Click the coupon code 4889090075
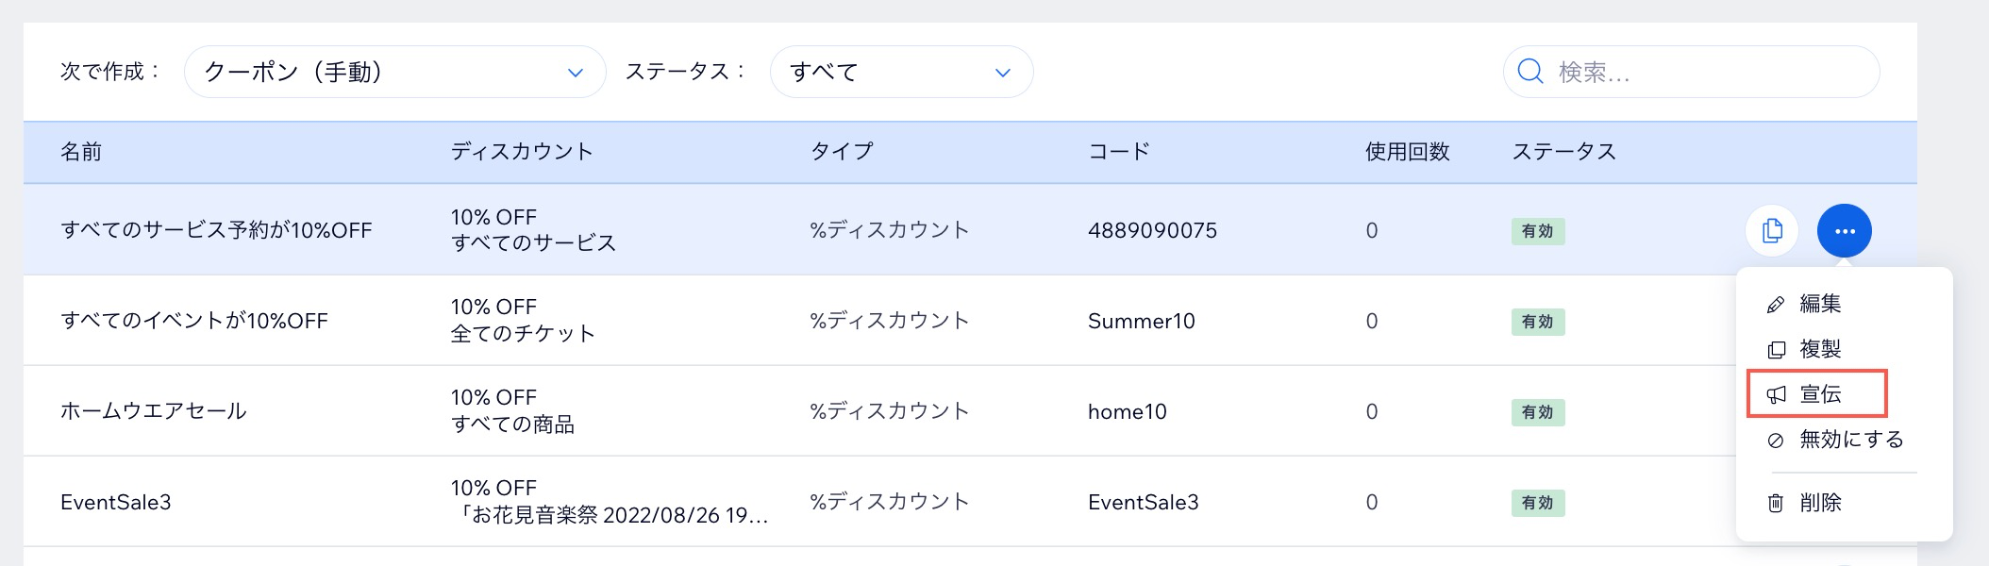This screenshot has height=566, width=1989. tap(1151, 229)
